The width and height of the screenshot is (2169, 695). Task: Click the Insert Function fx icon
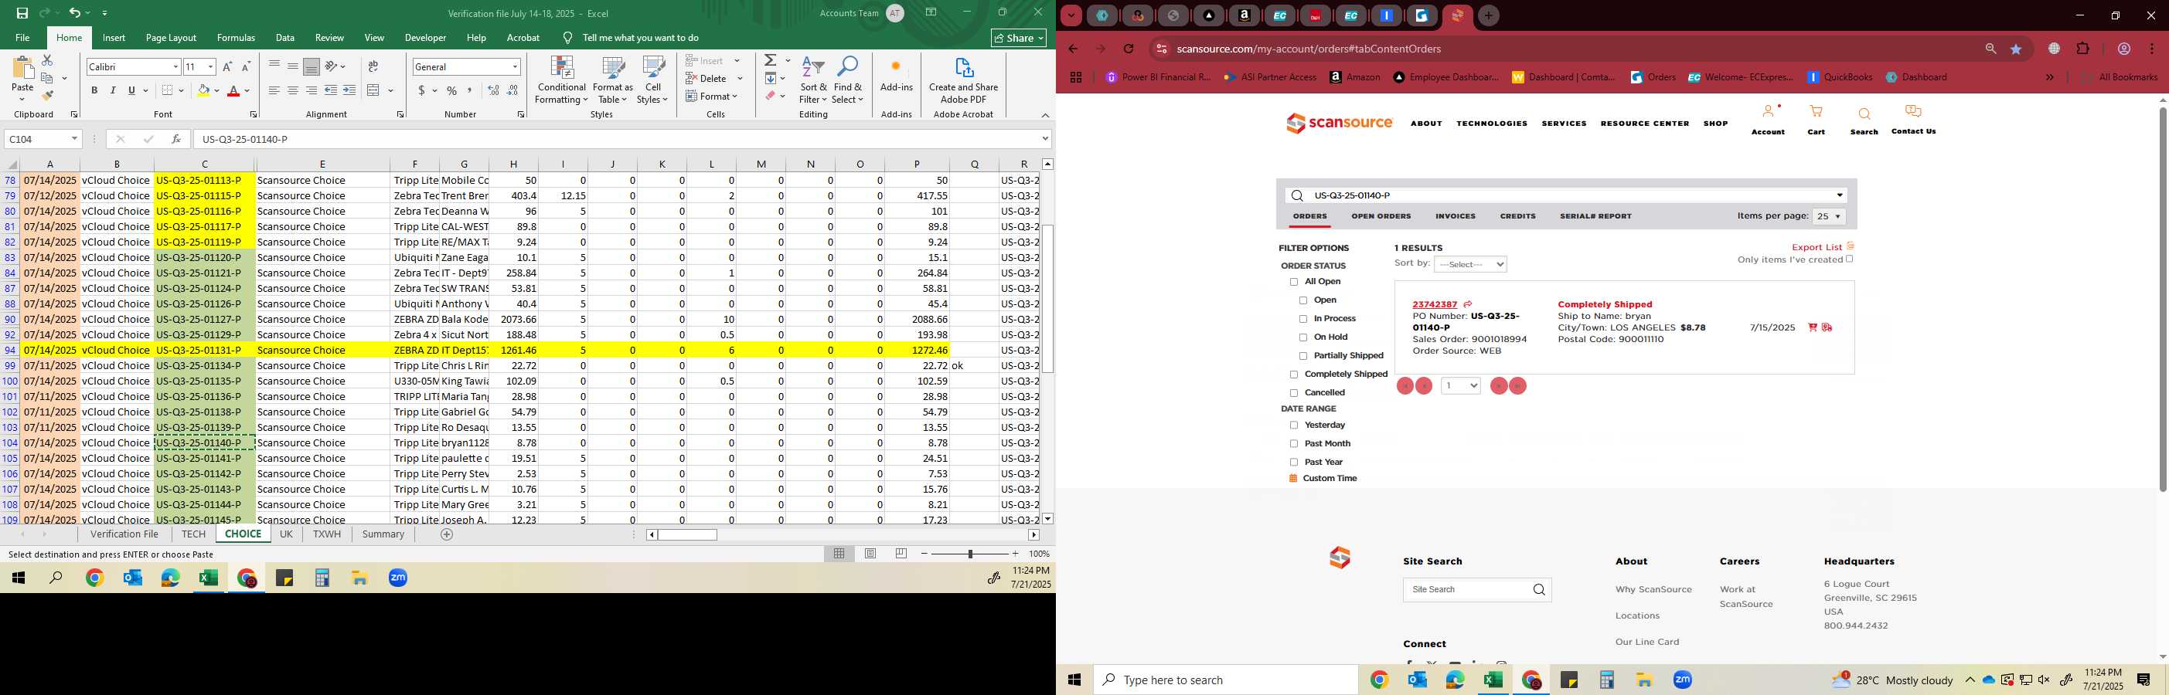tap(176, 139)
